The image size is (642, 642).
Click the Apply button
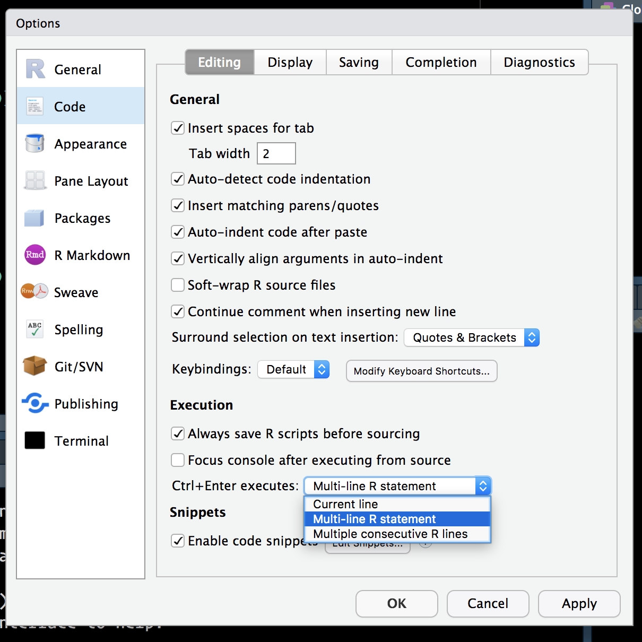pyautogui.click(x=579, y=604)
